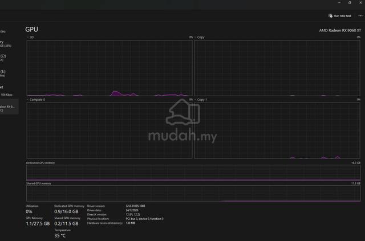Click the Run new task button
Viewport: 365px width, 241px height.
340,16
